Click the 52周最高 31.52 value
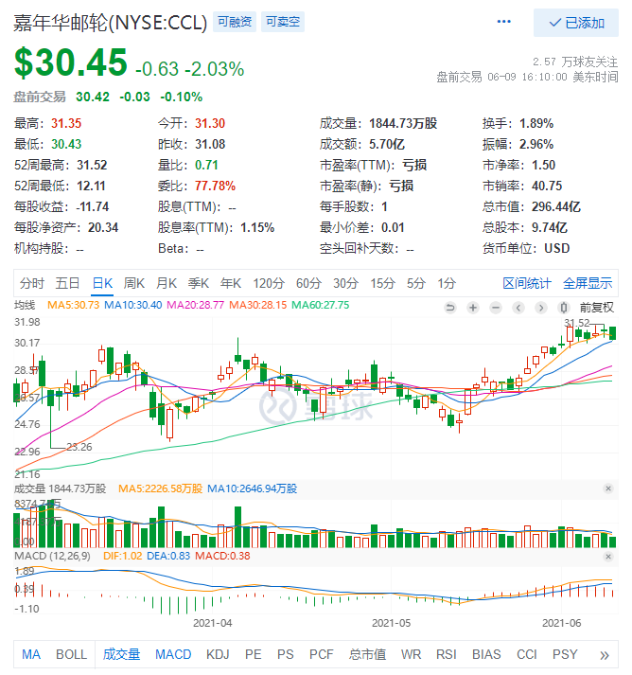 (92, 166)
